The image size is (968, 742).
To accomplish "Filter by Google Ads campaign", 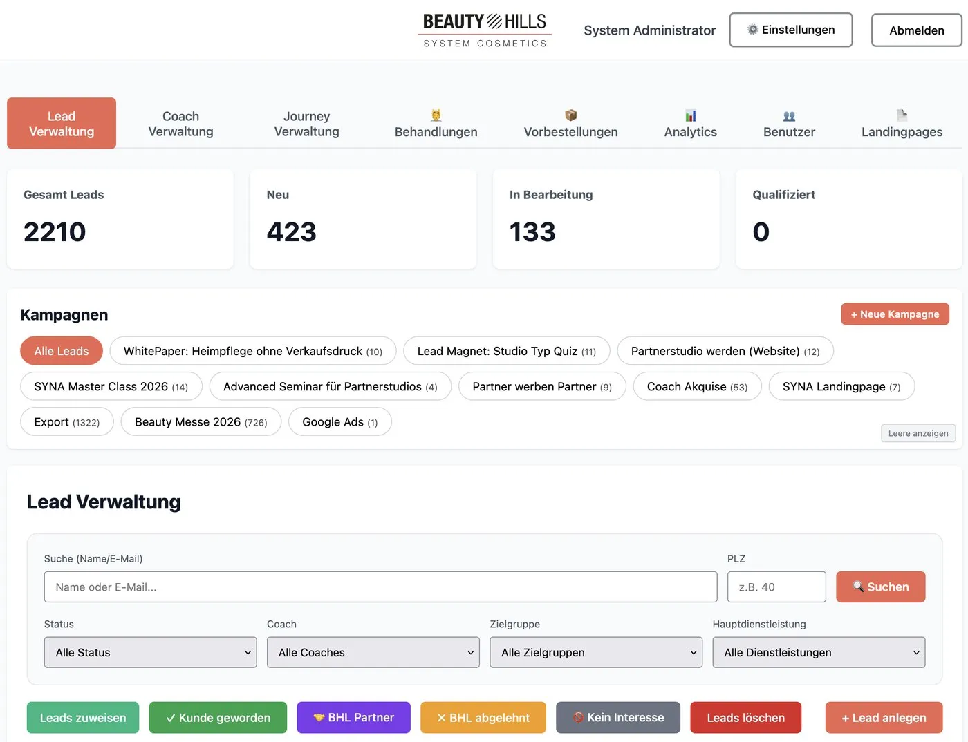I will click(x=340, y=421).
